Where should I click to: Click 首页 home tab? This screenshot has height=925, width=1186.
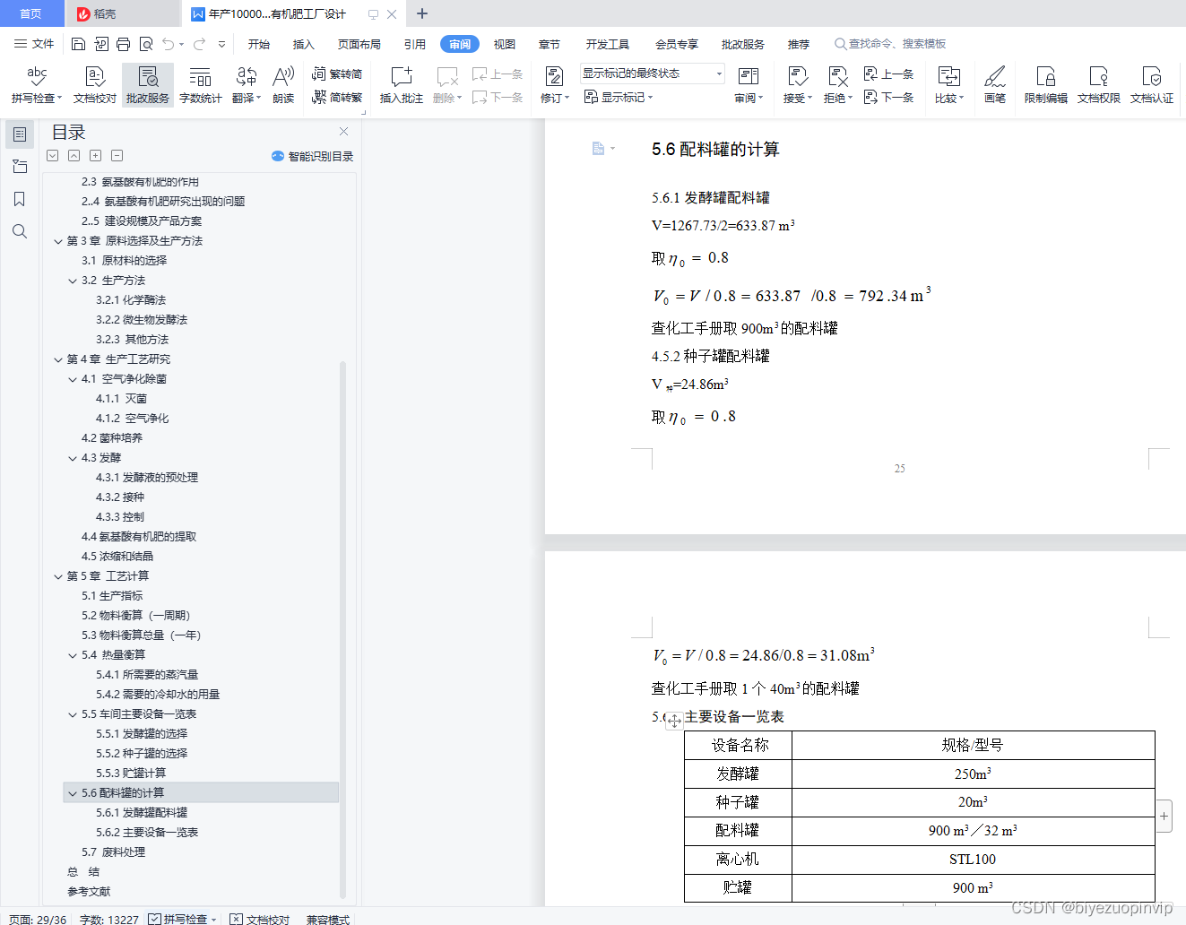pos(31,13)
